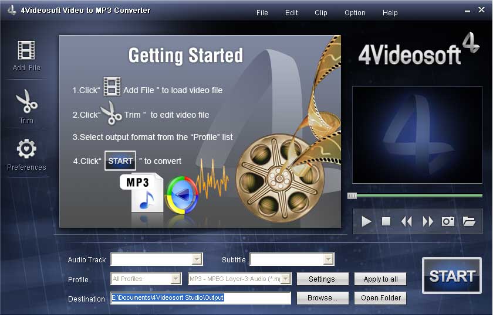This screenshot has height=315, width=493.
Task: Click the Add File film strip icon
Action: [x=26, y=51]
